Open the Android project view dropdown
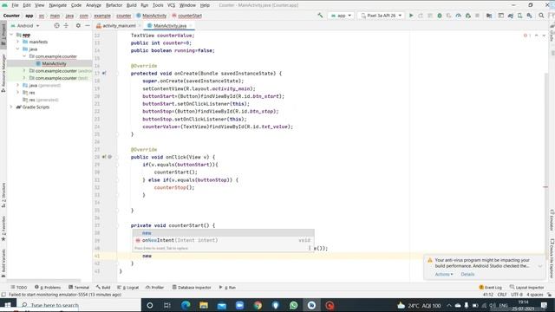 (x=25, y=26)
